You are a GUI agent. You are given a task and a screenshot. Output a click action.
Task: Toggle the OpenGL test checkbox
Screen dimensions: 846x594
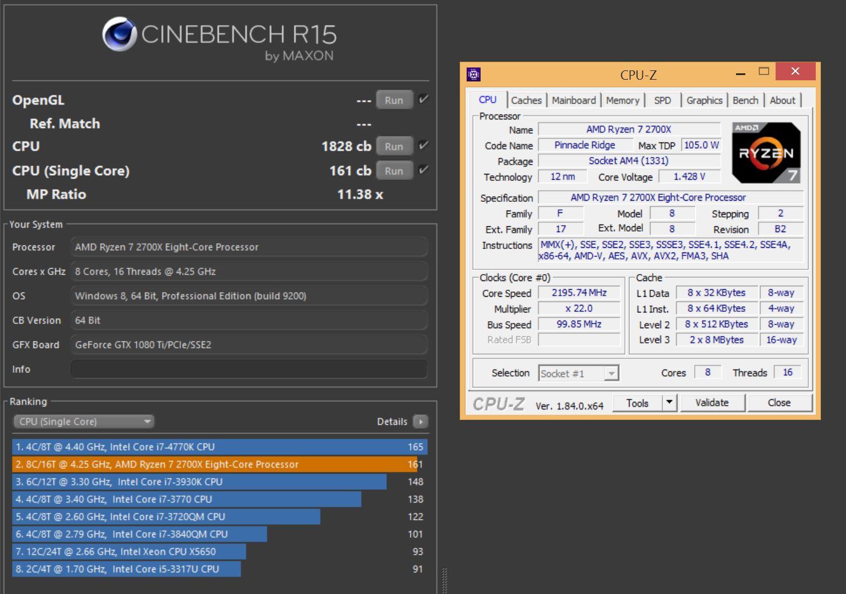(x=424, y=99)
